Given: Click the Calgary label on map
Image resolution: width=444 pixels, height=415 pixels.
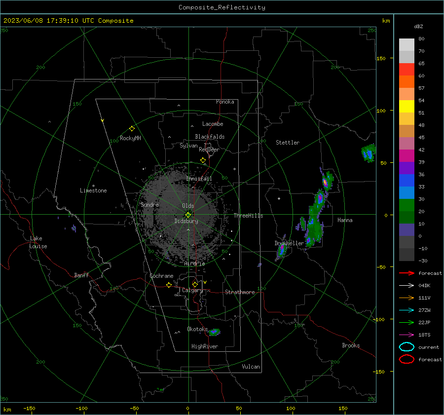Looking at the screenshot, I should (192, 290).
